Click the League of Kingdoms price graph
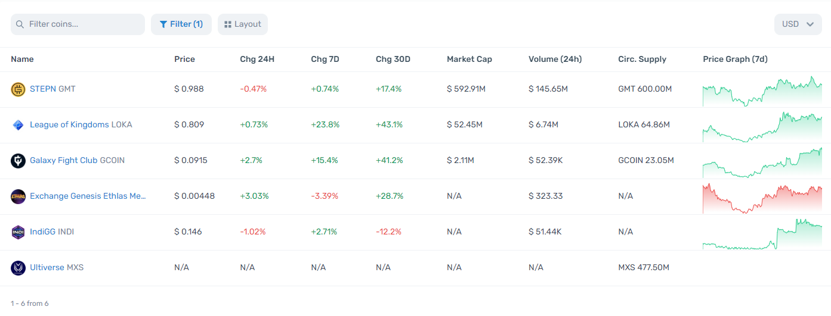Screen dimensions: 831x316 (x=762, y=127)
